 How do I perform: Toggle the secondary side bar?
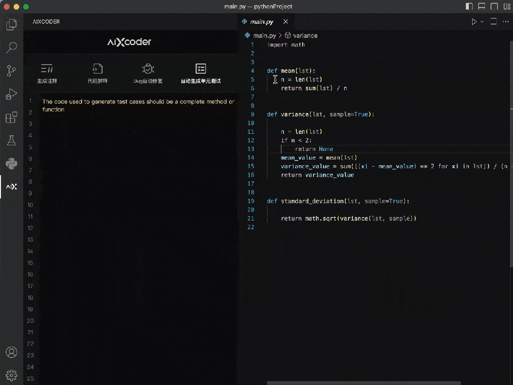(494, 6)
